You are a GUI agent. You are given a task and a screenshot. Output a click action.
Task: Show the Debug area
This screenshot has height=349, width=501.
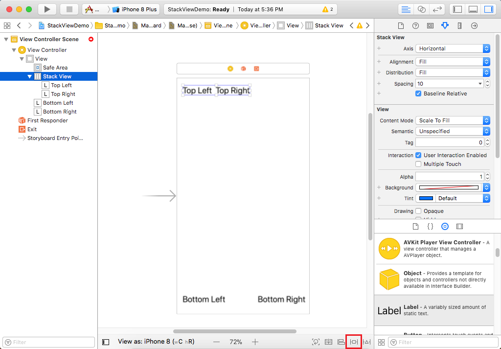tap(473, 9)
